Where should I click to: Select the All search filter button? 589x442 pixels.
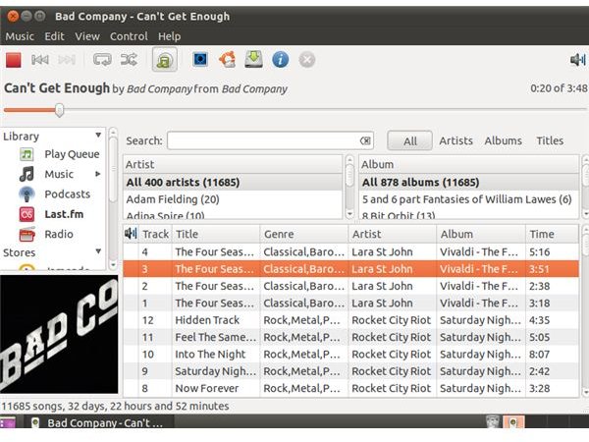point(409,140)
